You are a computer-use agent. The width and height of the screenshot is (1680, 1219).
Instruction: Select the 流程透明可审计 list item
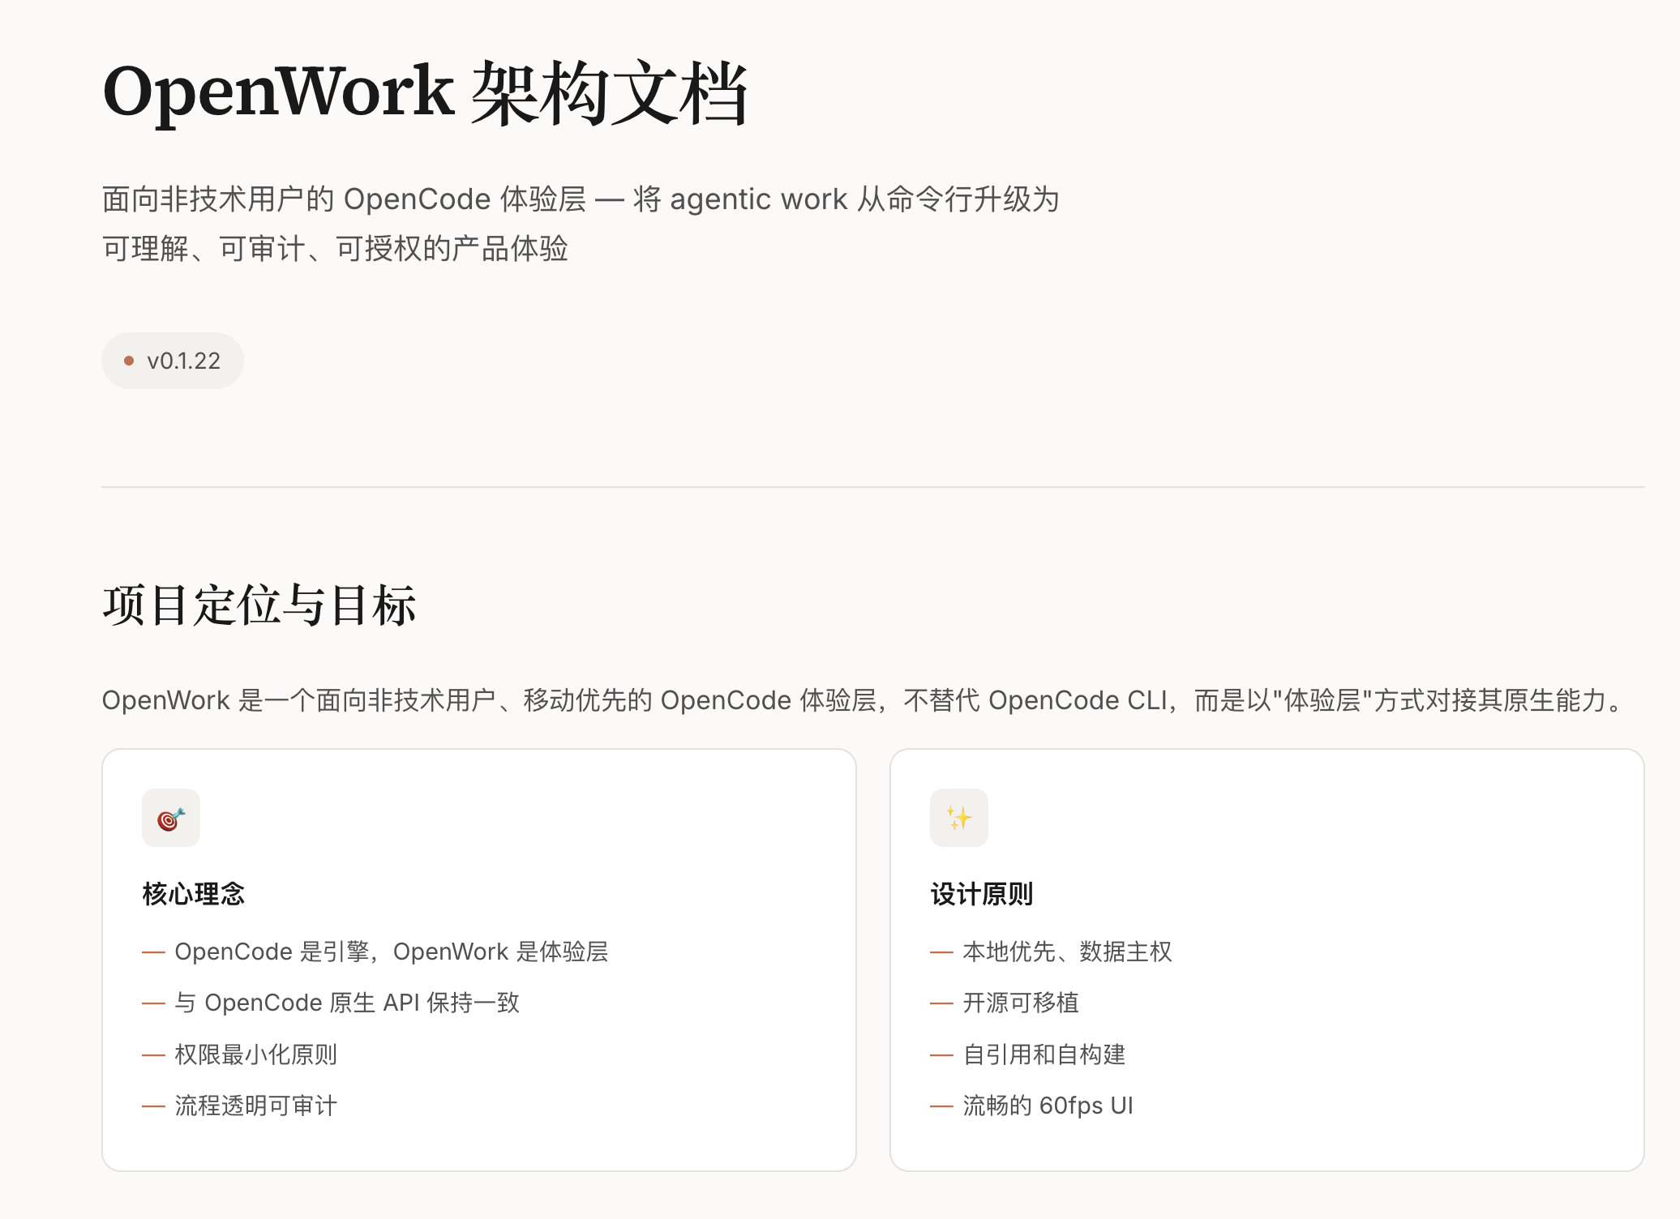click(x=255, y=1106)
